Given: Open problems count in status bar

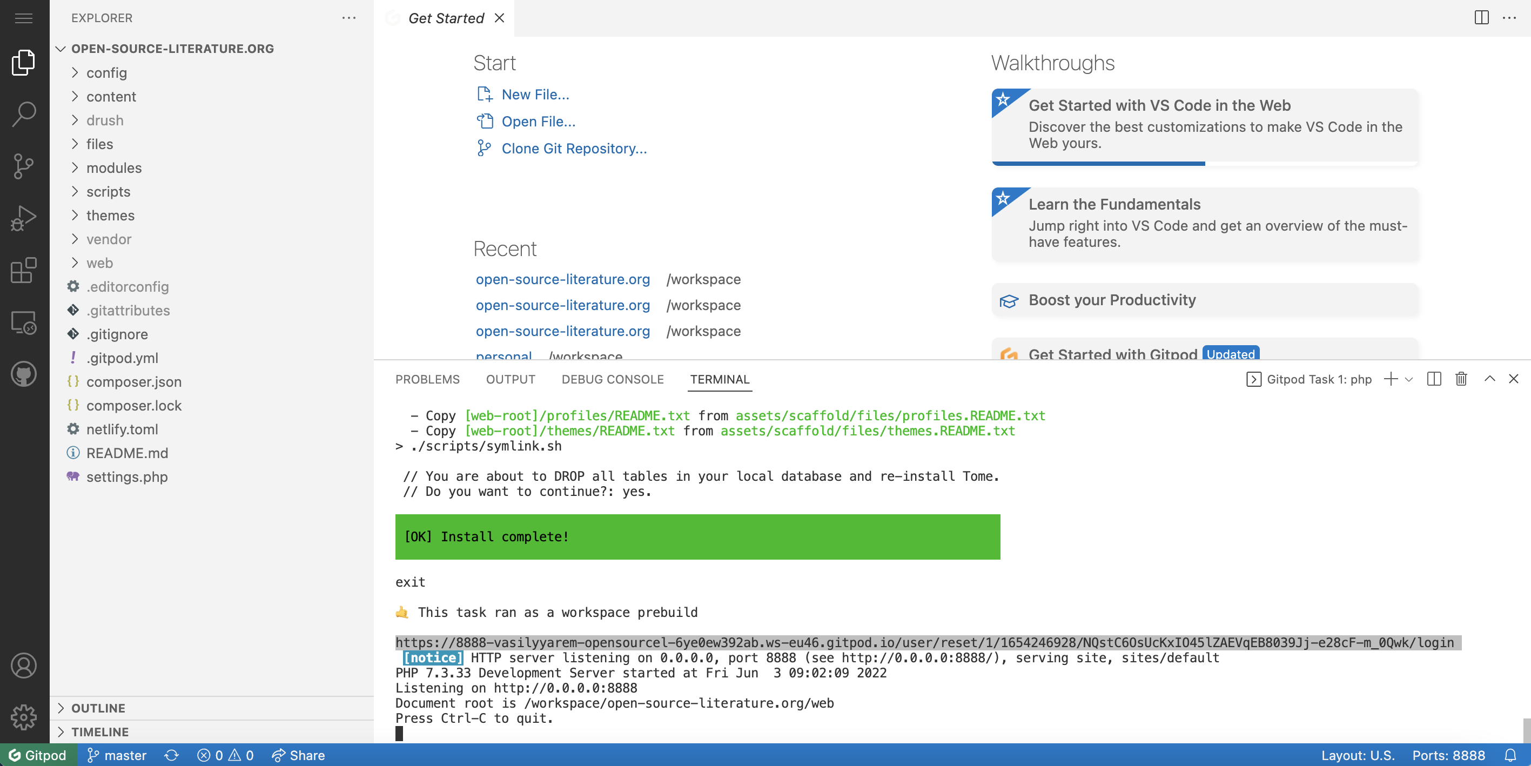Looking at the screenshot, I should [225, 755].
